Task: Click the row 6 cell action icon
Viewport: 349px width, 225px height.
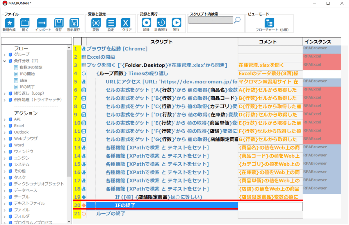Action: click(84, 90)
